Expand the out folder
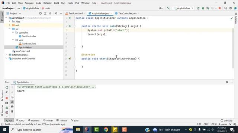This screenshot has width=238, height=133. (x=10, y=25)
